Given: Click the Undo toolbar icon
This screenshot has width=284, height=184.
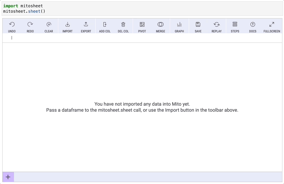Looking at the screenshot, I should (x=12, y=27).
